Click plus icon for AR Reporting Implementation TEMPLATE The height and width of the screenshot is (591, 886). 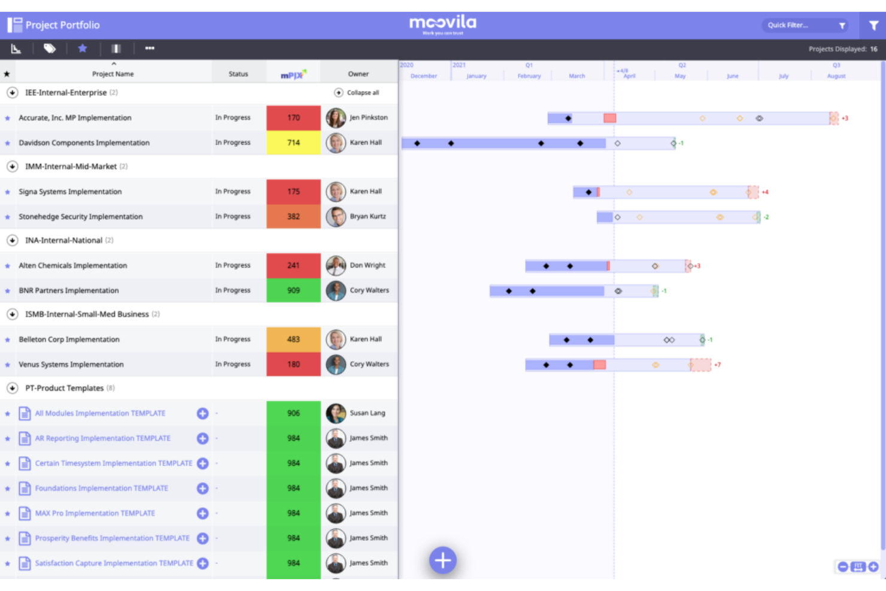point(202,438)
